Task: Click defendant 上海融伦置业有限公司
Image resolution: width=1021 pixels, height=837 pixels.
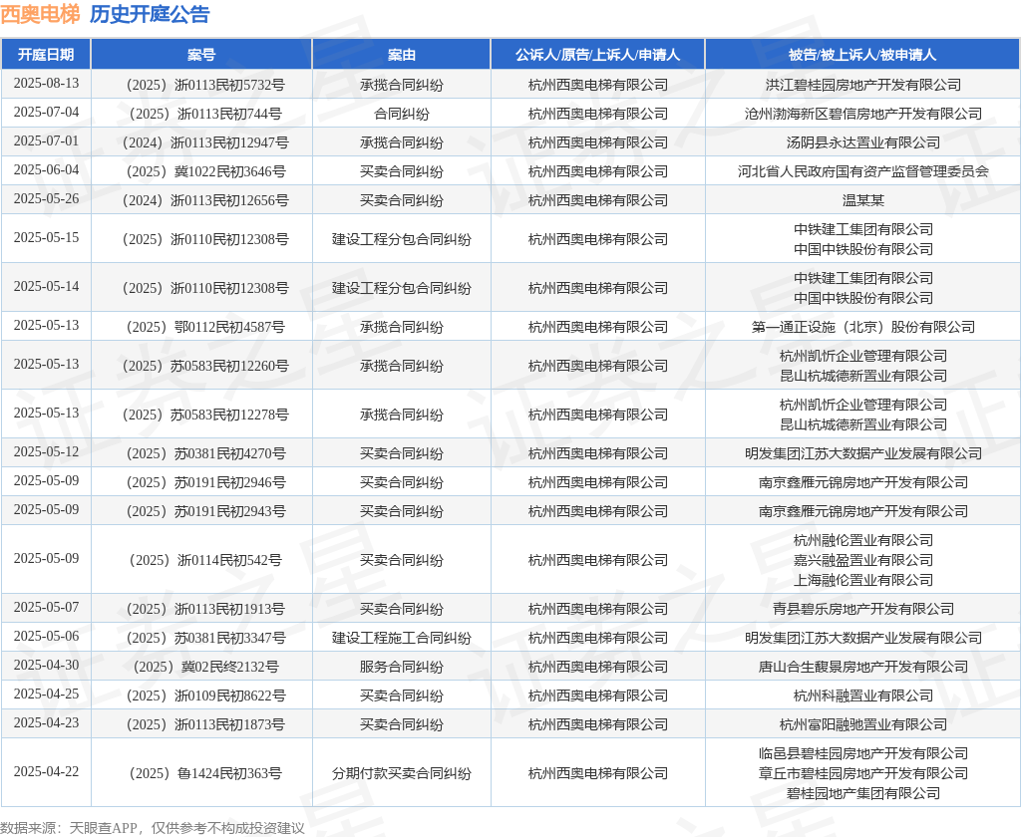Action: point(862,580)
